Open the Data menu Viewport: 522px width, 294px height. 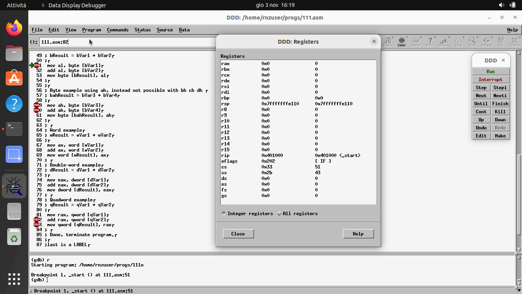(x=184, y=30)
